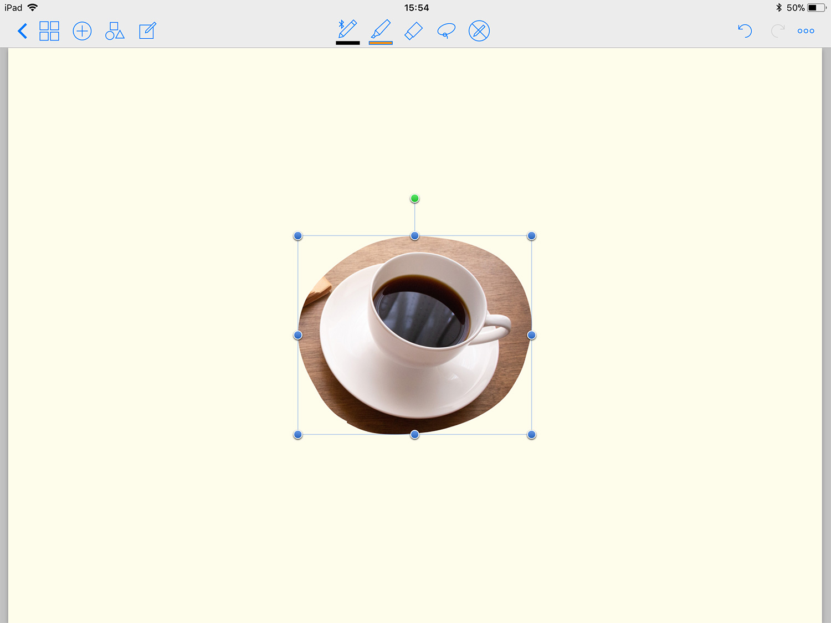Click the black pen color bar

(x=348, y=43)
